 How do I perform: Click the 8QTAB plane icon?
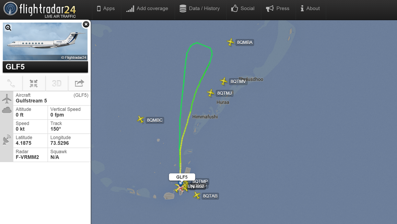point(197,196)
